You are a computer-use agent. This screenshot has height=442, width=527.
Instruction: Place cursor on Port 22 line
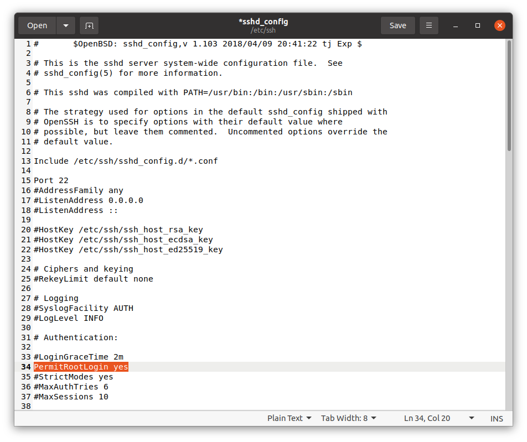[x=51, y=180]
